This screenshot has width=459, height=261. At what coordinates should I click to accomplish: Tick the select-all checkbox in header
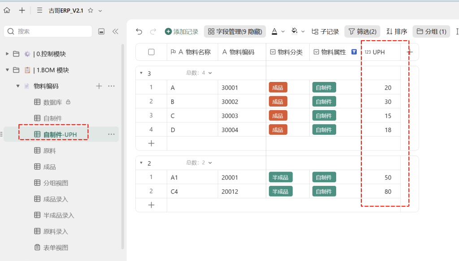(152, 52)
